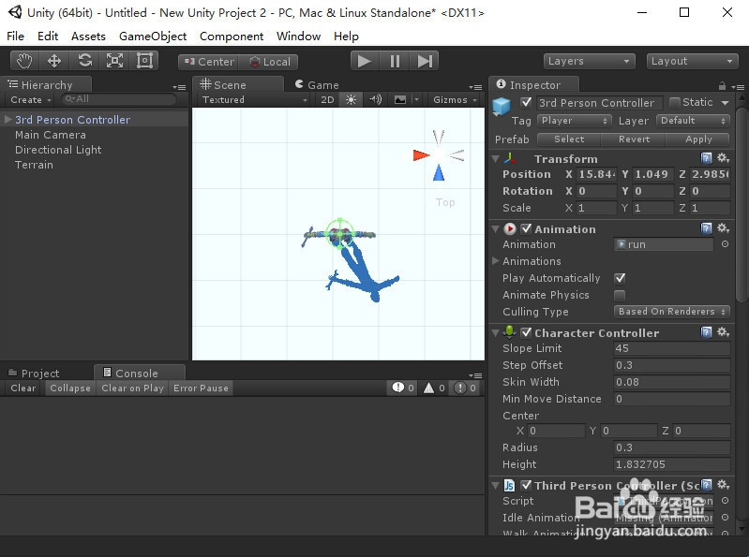Screen dimensions: 749x557
Task: Click the GameObject cube icon in Inspector
Action: (502, 106)
